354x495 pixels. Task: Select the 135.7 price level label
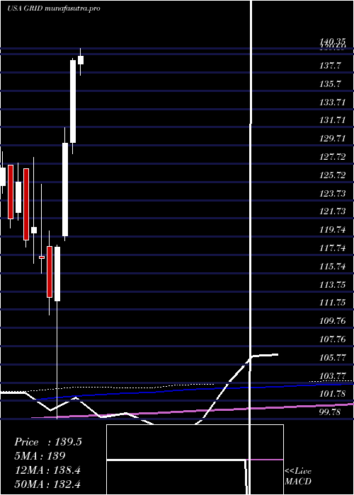[331, 84]
